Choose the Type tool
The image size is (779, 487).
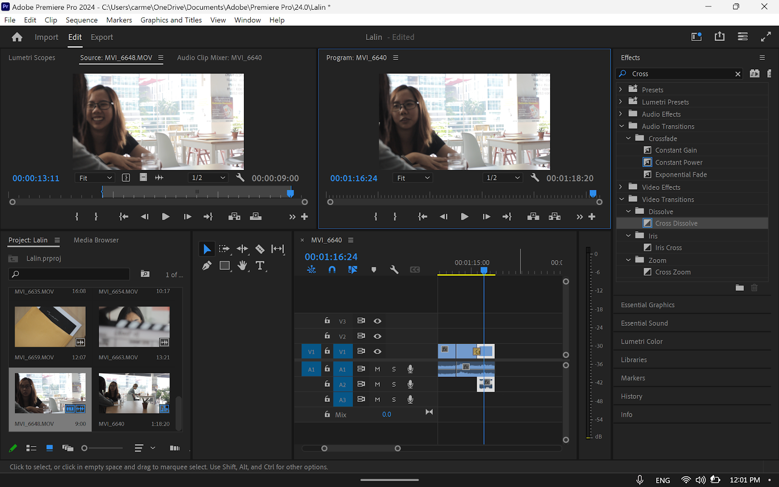260,266
